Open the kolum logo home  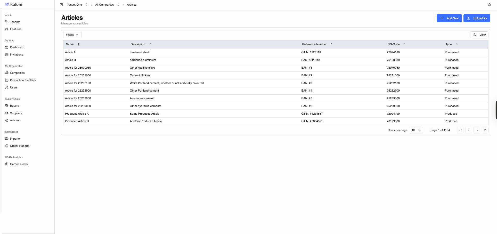(x=14, y=4)
